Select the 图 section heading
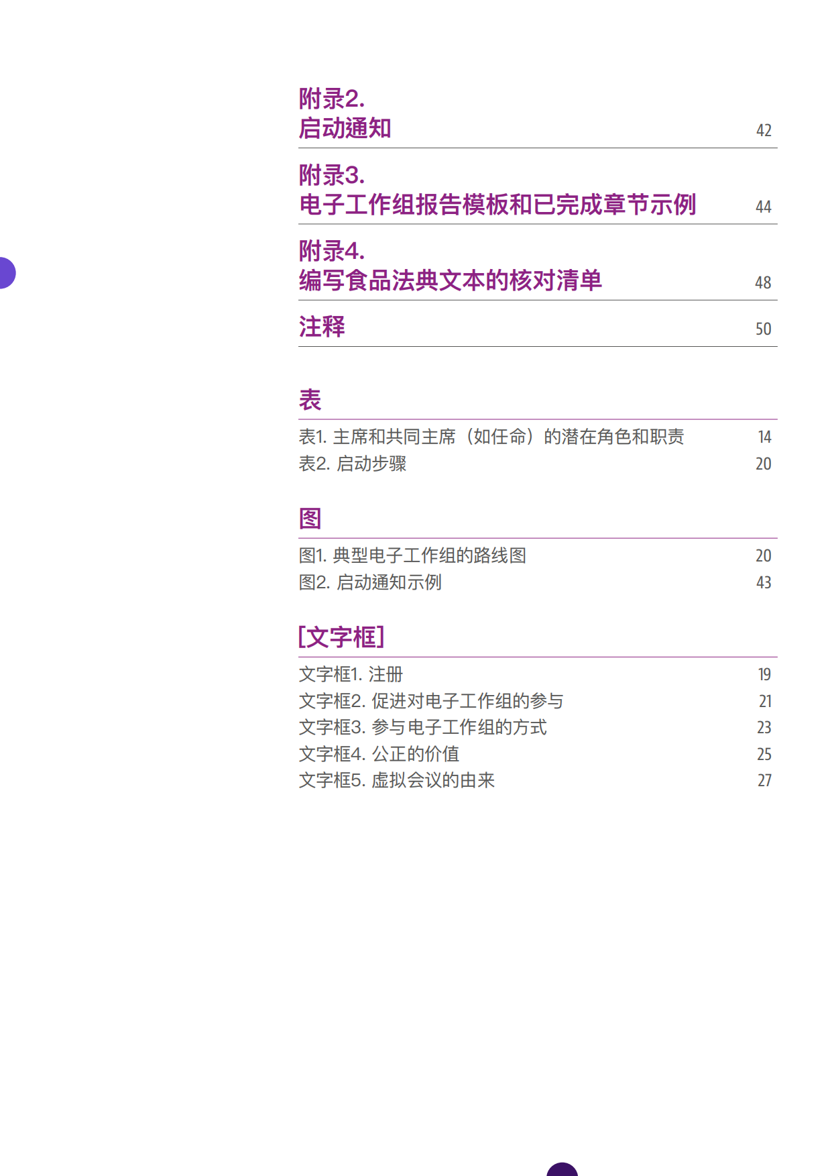The width and height of the screenshot is (828, 1176). [310, 519]
